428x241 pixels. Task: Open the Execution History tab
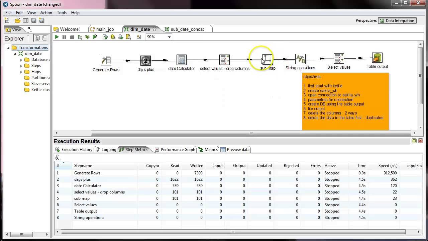click(x=74, y=150)
